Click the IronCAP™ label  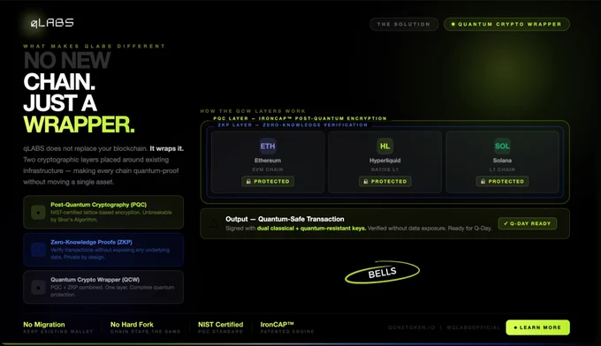pos(278,325)
